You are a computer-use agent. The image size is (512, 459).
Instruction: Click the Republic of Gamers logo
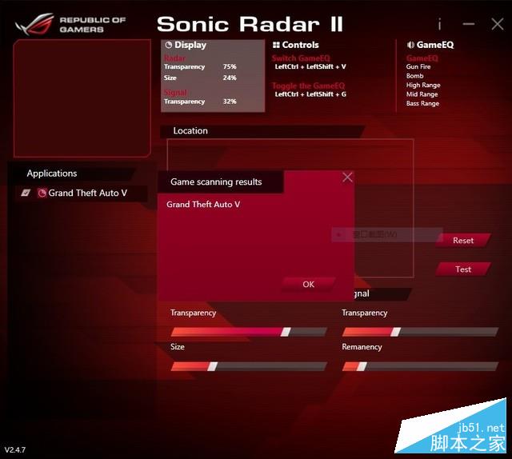click(x=70, y=24)
